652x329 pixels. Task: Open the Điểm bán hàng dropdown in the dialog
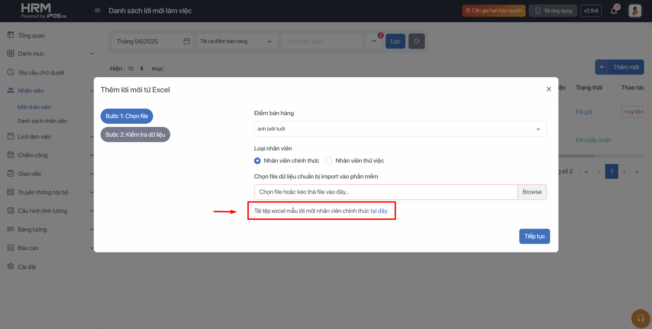pos(400,129)
